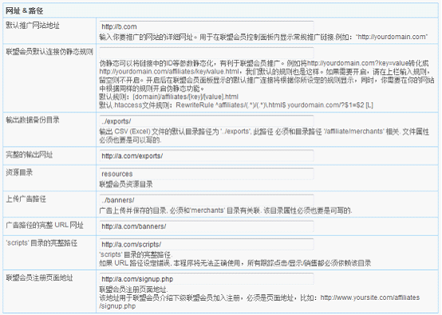442x315 pixels.
Task: Click the "'scripts' 目录的完整路径" row label
Action: click(x=41, y=243)
